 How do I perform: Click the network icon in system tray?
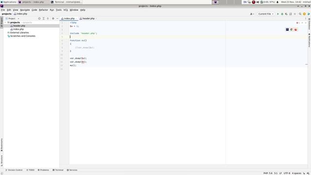(x=249, y=2)
